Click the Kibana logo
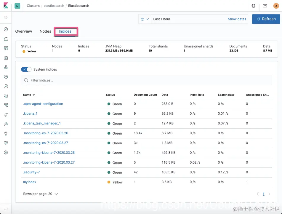 coord(6,6)
